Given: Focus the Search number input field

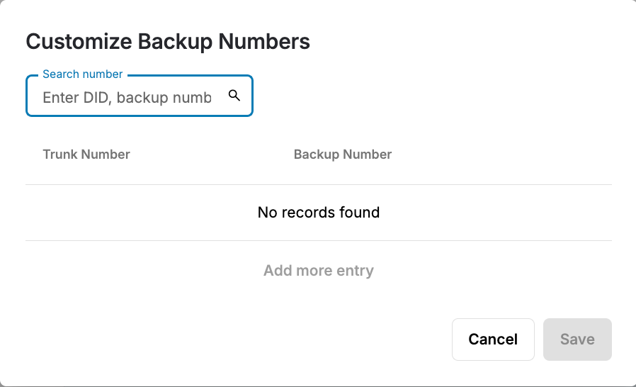Looking at the screenshot, I should click(x=140, y=96).
